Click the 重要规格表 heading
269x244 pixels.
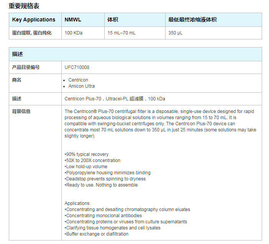click(x=24, y=6)
